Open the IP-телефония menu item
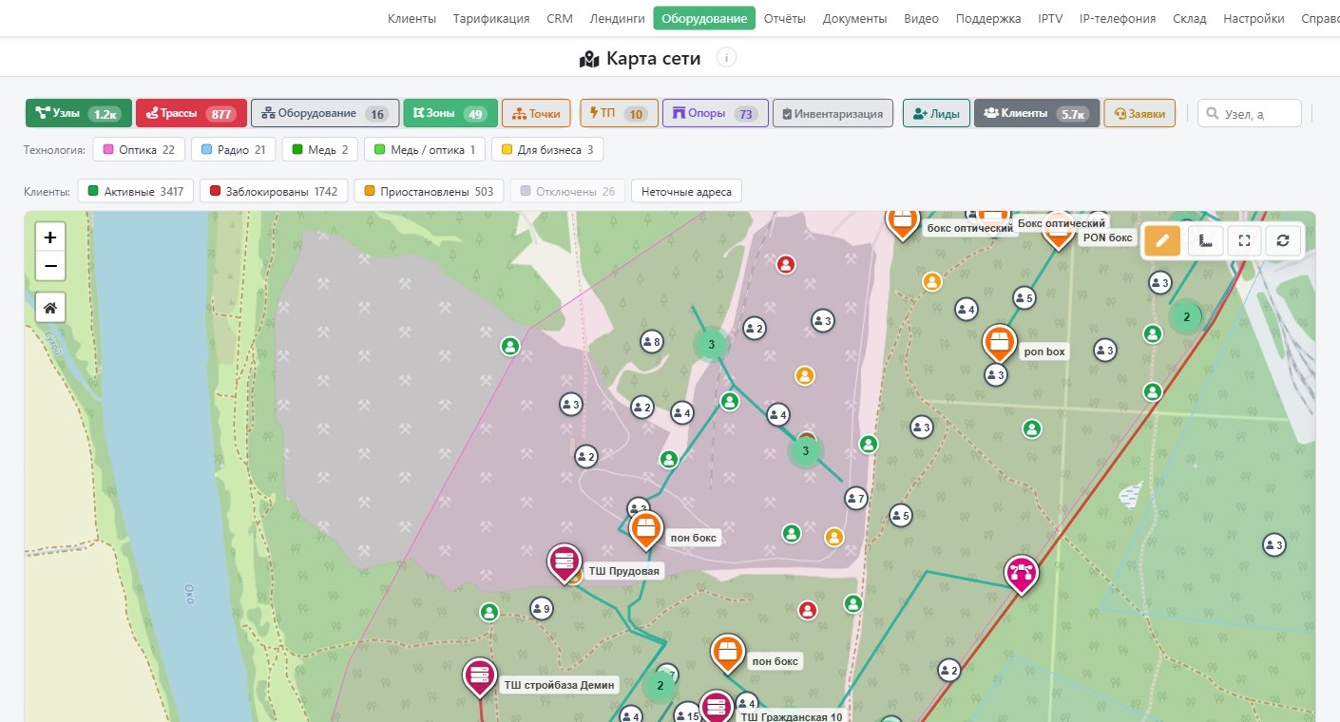Viewport: 1340px width, 722px height. click(1118, 18)
